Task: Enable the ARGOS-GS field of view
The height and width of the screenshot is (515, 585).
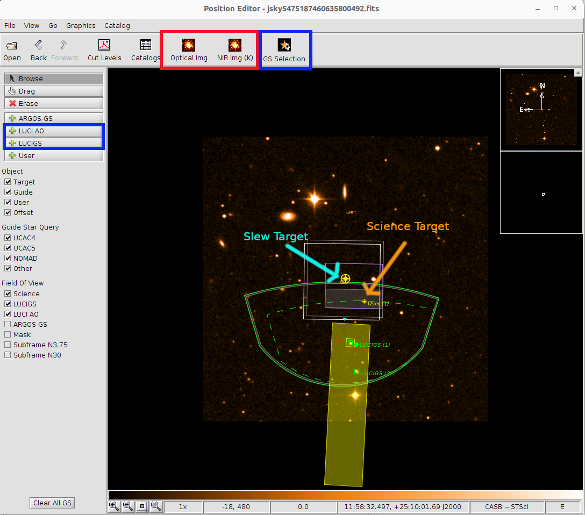Action: (8, 324)
